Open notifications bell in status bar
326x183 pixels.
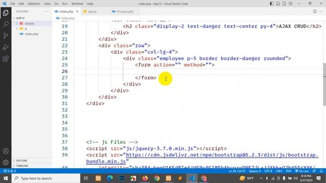tap(321, 171)
